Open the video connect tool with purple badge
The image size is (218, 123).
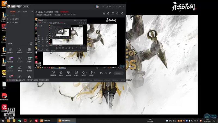click(10, 60)
